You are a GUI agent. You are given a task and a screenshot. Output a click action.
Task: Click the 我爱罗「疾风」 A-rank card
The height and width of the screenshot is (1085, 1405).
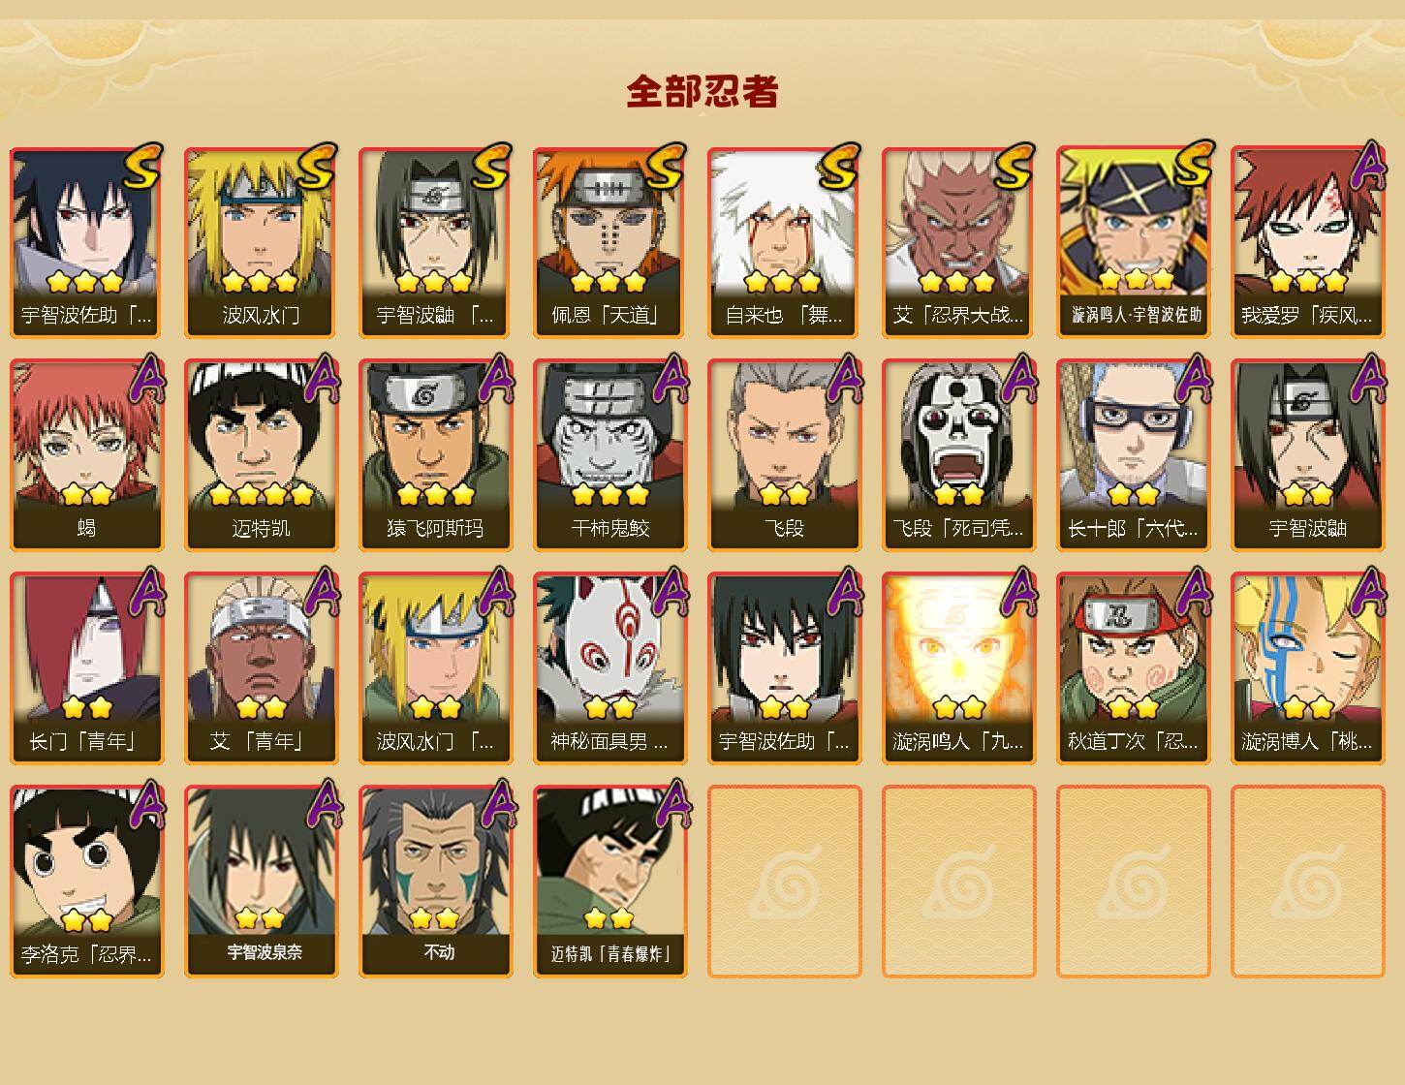[1307, 242]
